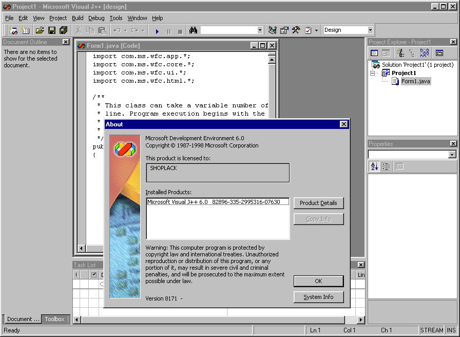460x337 pixels.
Task: Open the Task List toolbar dropdown arrow
Action: (316, 30)
